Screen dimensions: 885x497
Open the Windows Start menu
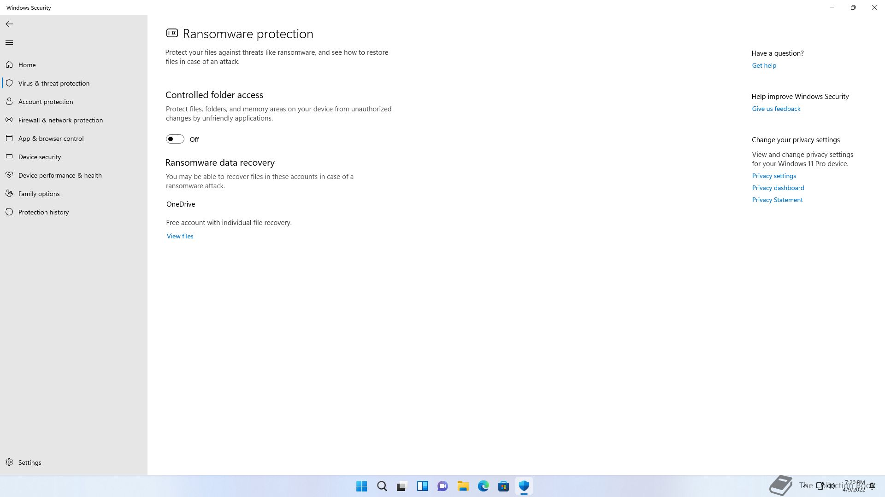[x=362, y=486]
